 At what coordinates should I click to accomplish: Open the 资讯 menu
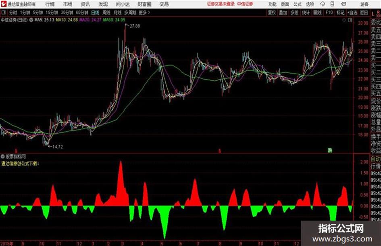coord(85,4)
